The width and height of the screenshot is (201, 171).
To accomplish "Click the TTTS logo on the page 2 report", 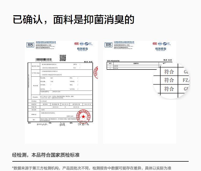I will click(109, 45).
